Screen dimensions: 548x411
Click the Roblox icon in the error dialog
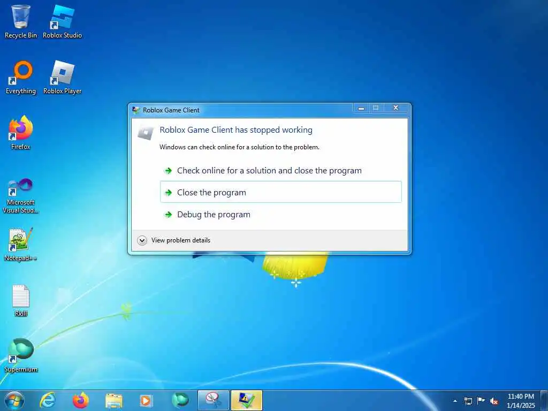(146, 133)
